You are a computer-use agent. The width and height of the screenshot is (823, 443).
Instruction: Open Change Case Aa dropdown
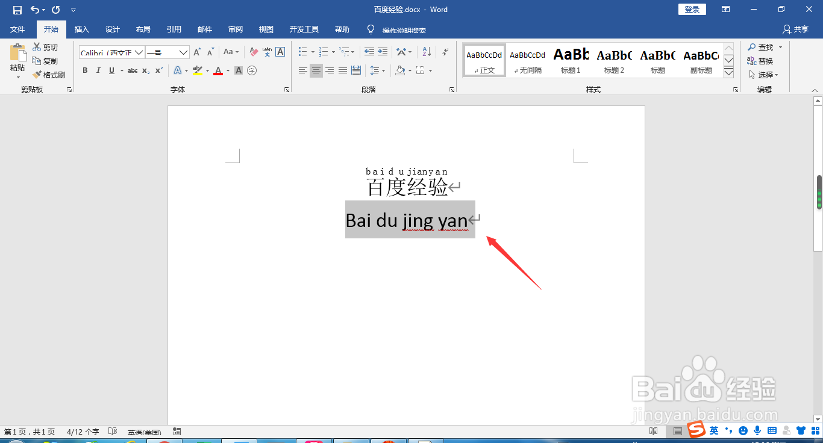(x=231, y=52)
